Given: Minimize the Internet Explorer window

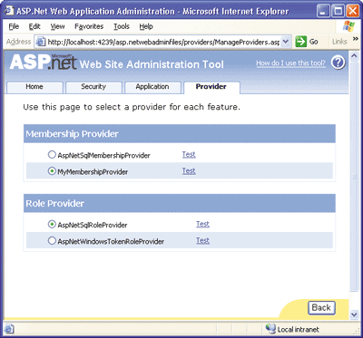Looking at the screenshot, I should [x=323, y=12].
